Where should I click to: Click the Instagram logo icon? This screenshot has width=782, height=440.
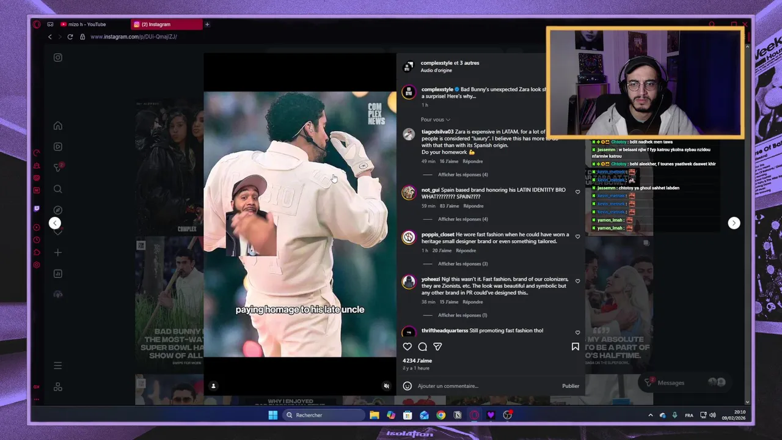coord(58,57)
